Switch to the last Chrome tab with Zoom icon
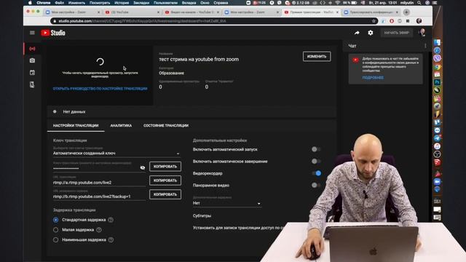The height and width of the screenshot is (262, 466). point(371,12)
